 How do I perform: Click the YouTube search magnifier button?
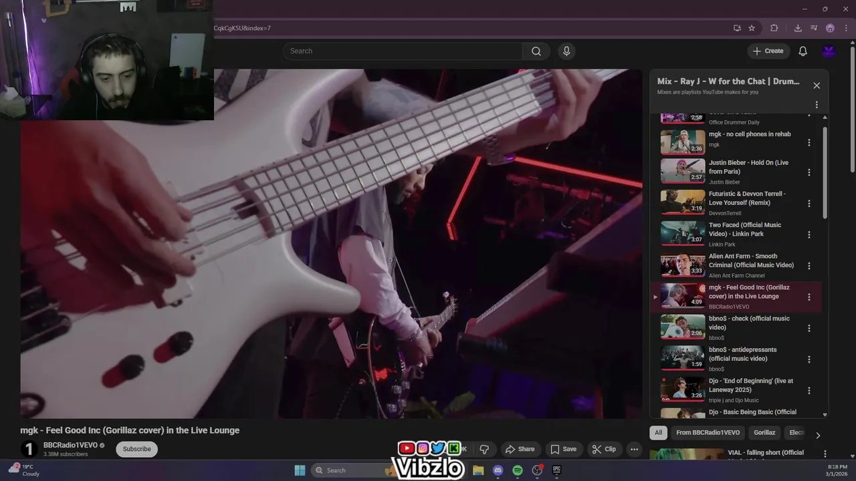click(536, 51)
